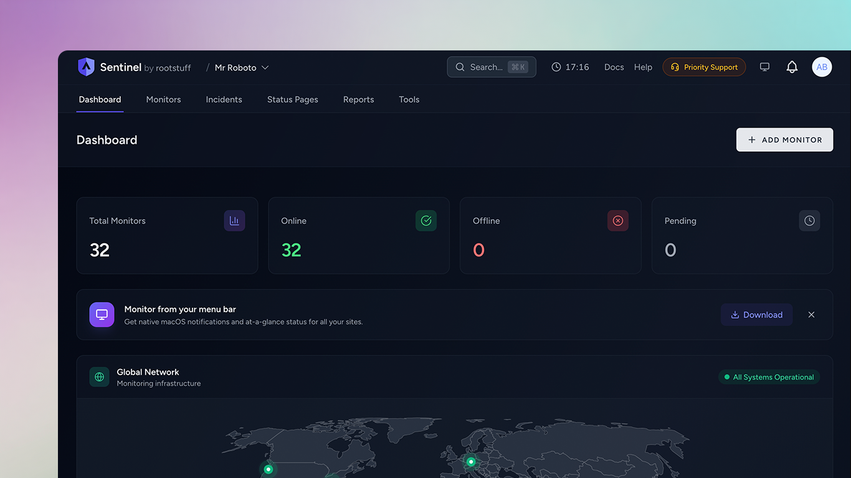Open the Docs link
Viewport: 851px width, 478px height.
tap(614, 67)
